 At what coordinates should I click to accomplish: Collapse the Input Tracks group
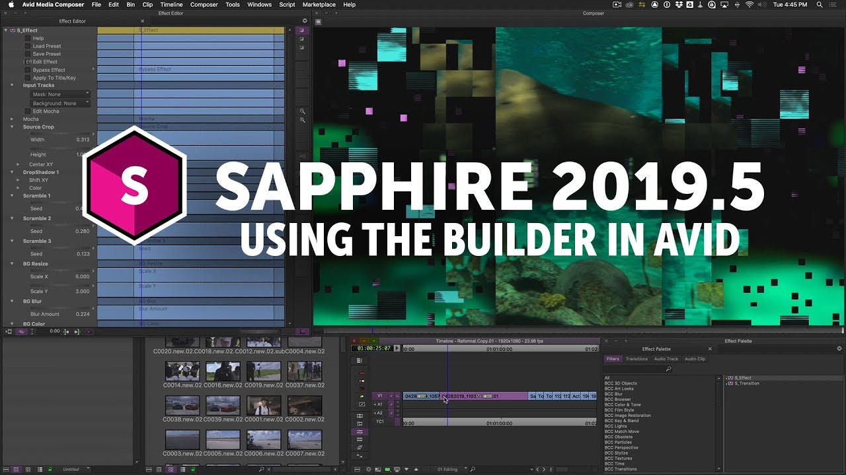point(12,85)
